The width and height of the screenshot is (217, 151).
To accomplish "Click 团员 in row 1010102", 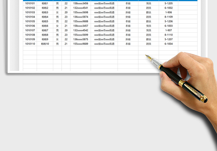I will [x=149, y=8].
